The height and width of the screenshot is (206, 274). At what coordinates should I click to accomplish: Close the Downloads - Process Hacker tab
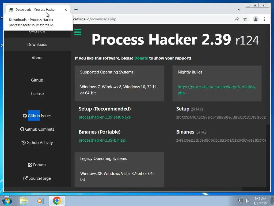point(66,10)
